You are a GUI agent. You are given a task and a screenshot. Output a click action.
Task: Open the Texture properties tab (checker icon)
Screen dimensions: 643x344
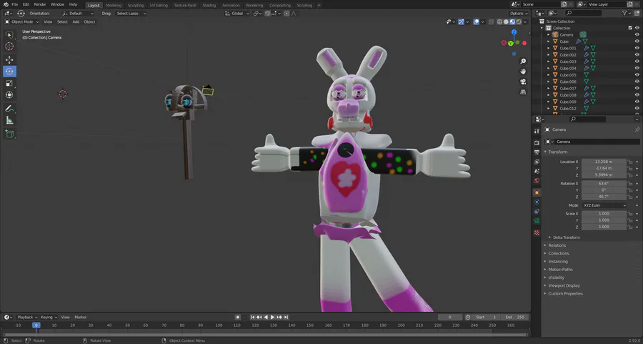(x=537, y=232)
